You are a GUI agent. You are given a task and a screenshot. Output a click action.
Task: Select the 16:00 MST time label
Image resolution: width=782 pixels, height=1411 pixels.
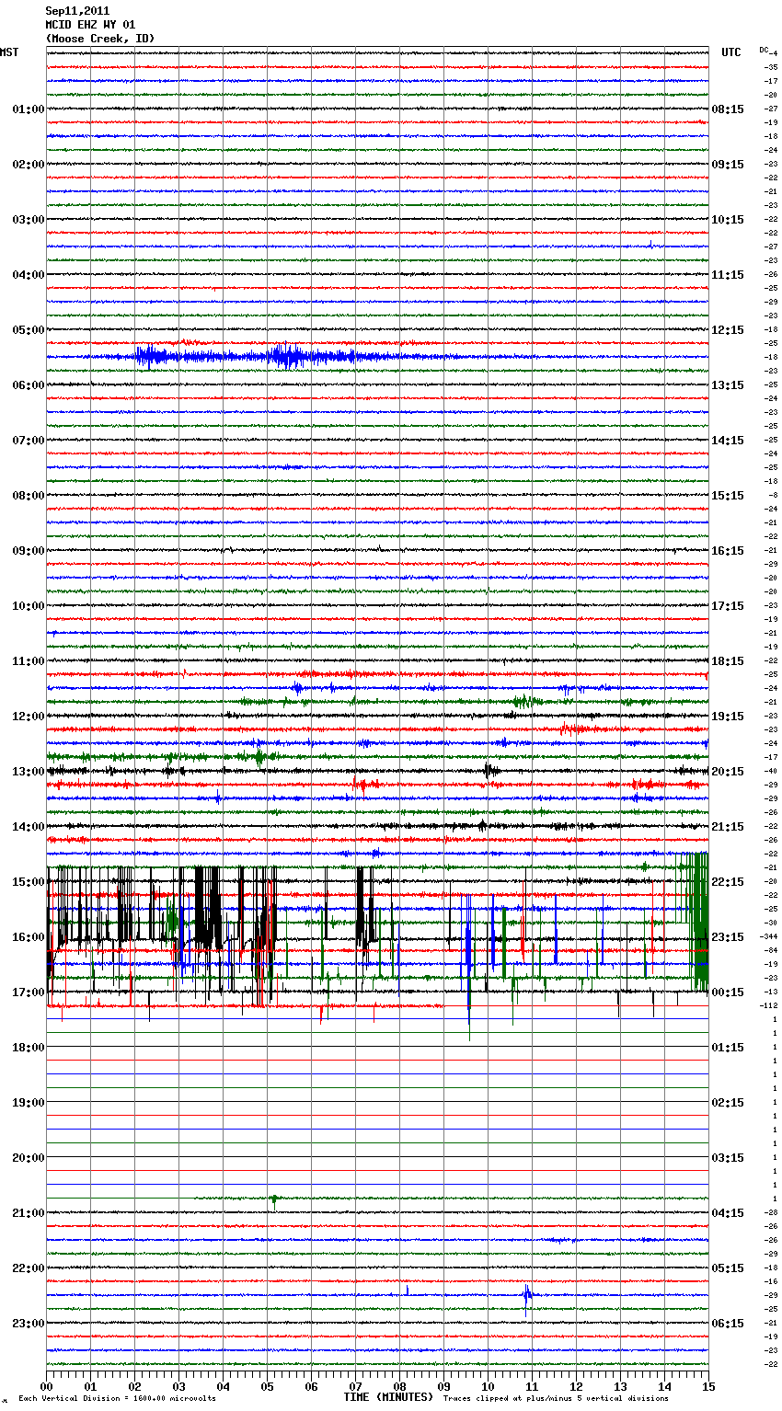29,937
